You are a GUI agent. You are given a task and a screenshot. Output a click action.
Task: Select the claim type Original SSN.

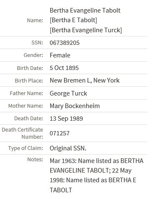[x=68, y=148]
